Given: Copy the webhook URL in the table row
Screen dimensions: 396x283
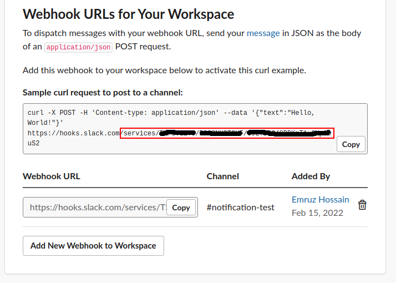Looking at the screenshot, I should point(181,208).
